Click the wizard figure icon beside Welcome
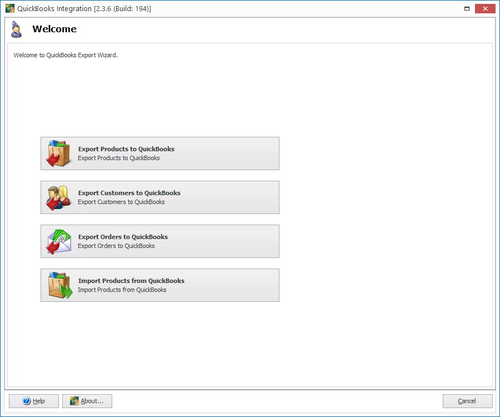500x417 pixels. [16, 29]
